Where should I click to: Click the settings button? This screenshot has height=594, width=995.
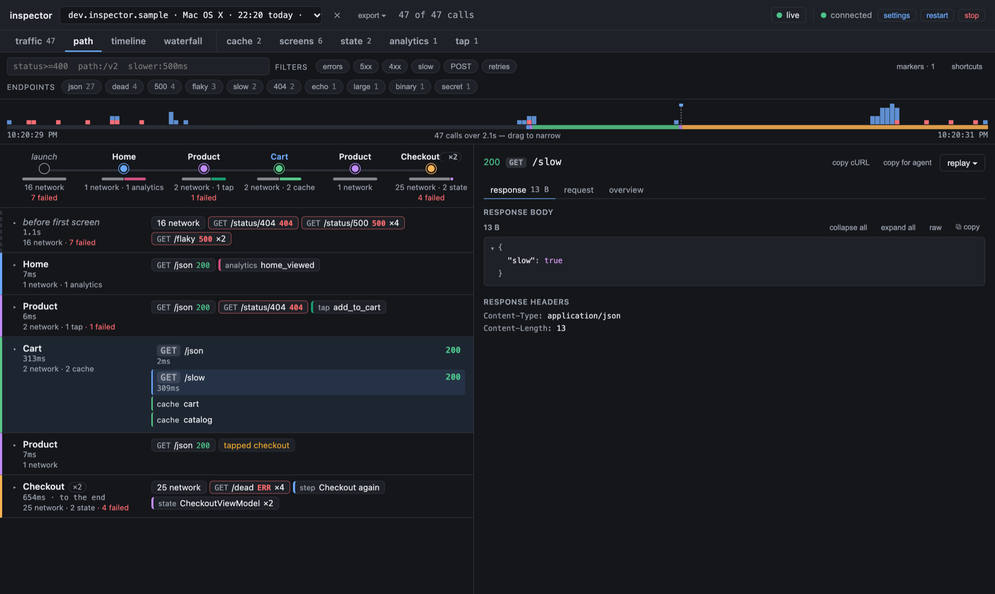click(x=896, y=15)
